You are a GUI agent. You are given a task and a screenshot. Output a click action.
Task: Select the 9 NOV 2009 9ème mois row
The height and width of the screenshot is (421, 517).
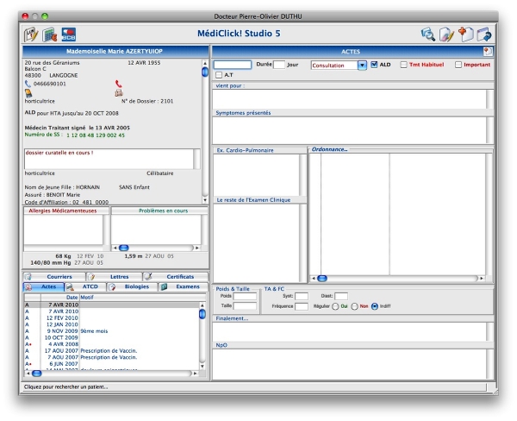pyautogui.click(x=112, y=331)
